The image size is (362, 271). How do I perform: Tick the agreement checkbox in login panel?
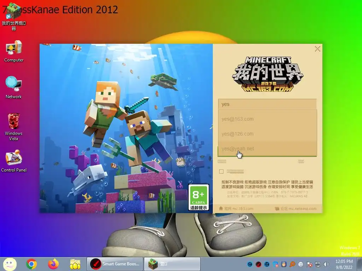point(221,171)
